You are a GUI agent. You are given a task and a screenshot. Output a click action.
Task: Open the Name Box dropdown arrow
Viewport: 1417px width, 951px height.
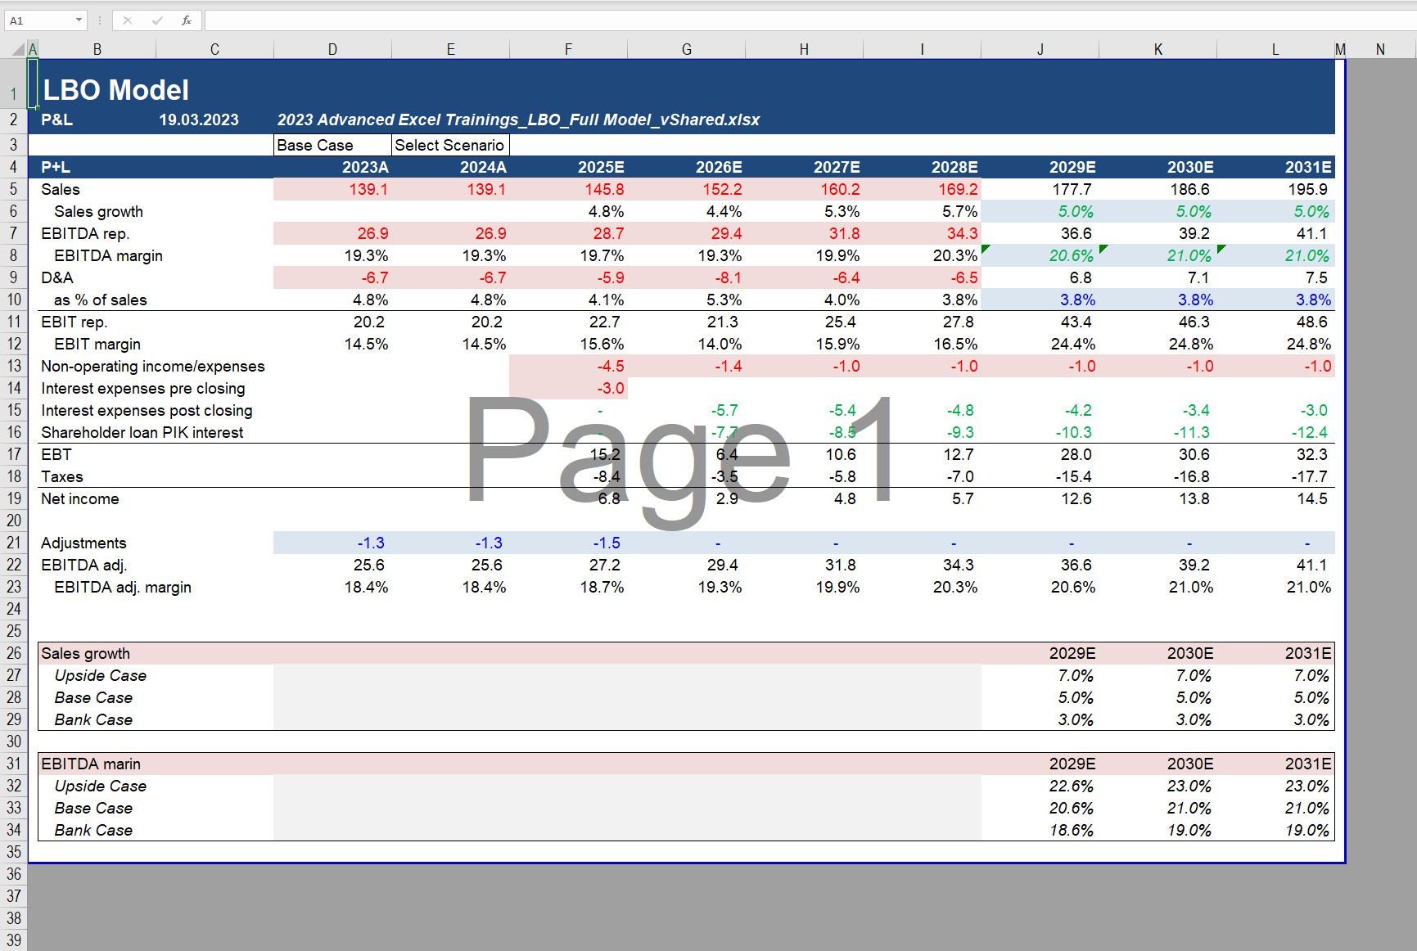[79, 20]
